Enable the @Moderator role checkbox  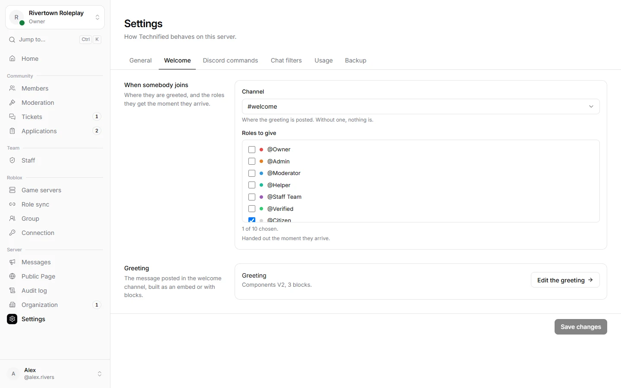252,173
